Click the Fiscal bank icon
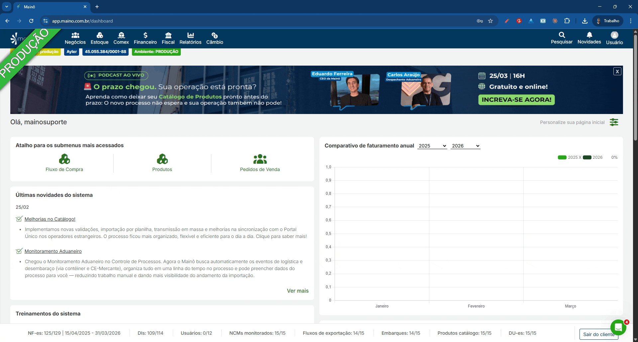This screenshot has width=638, height=342. pos(168,35)
